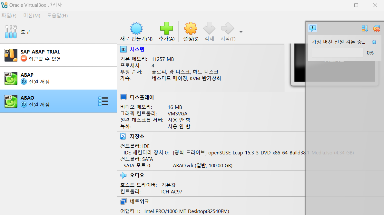Click the power-on progress bar
Viewport: 384px width, 215px height.
tap(338, 53)
